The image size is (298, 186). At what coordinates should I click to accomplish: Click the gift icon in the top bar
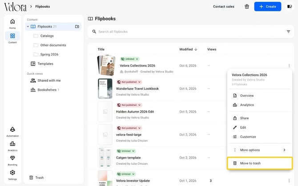pyautogui.click(x=247, y=7)
